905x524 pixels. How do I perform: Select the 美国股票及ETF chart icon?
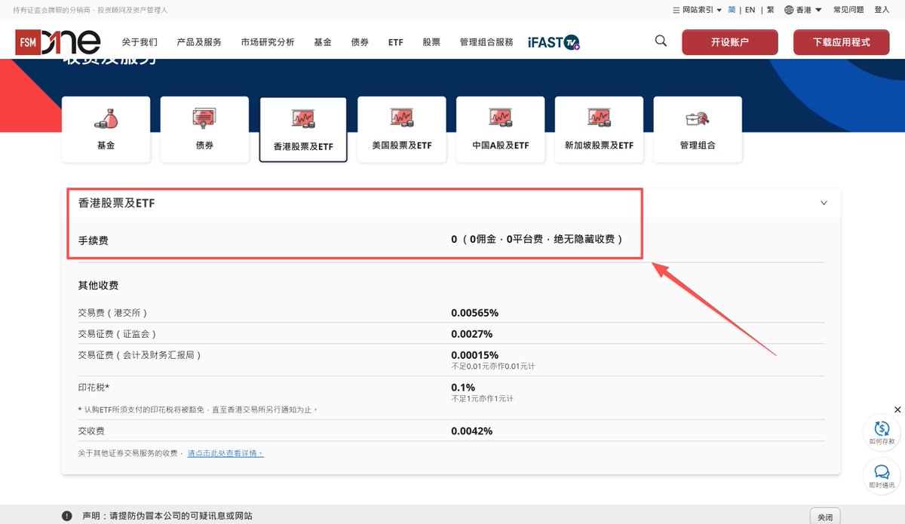click(x=401, y=117)
